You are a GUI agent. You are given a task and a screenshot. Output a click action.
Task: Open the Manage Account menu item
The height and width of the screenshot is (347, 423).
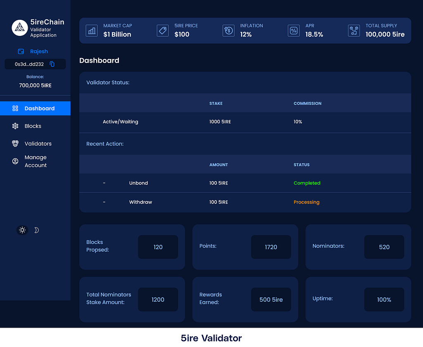coord(36,161)
